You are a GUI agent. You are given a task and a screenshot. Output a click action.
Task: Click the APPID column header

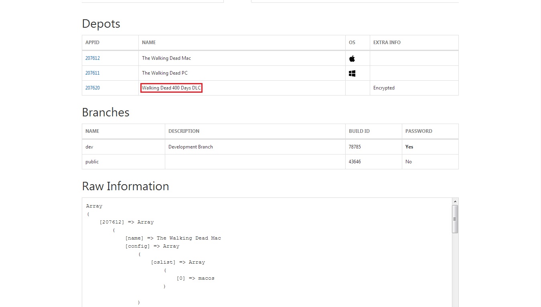tap(110, 43)
